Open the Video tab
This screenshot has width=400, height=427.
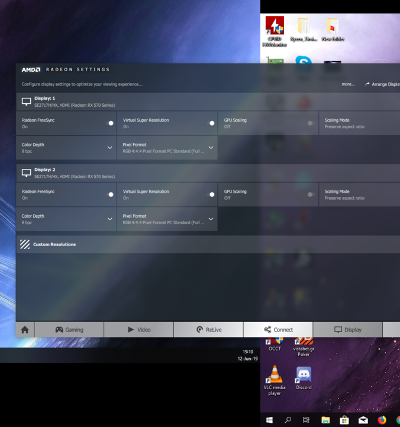139,330
